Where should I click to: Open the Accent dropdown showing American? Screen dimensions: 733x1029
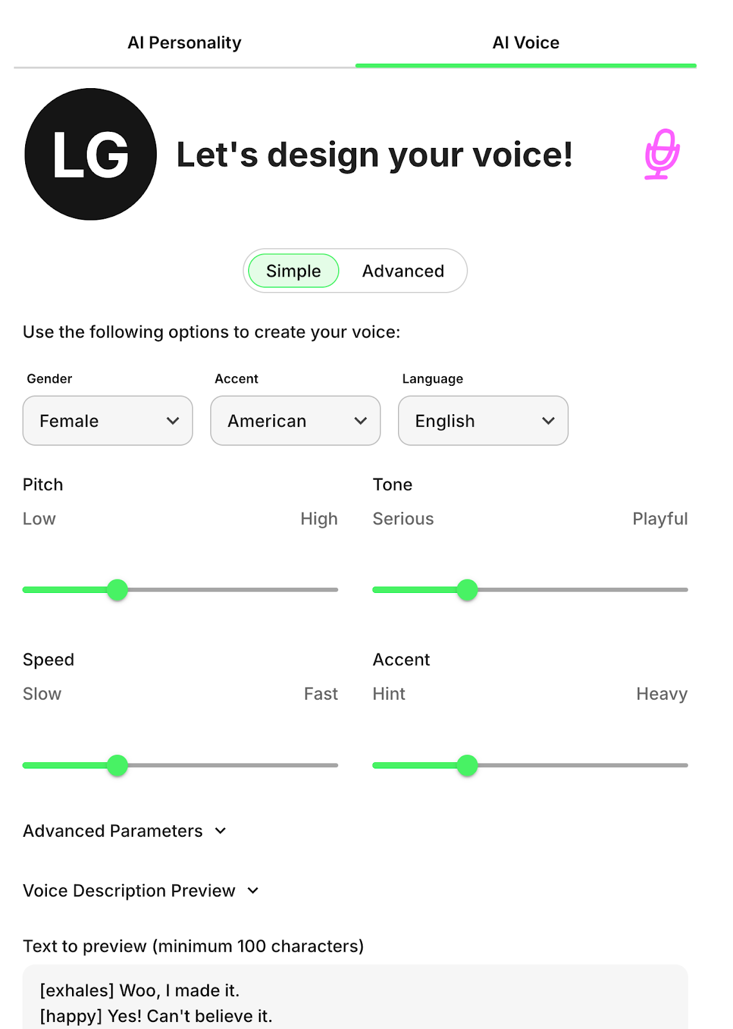click(295, 421)
